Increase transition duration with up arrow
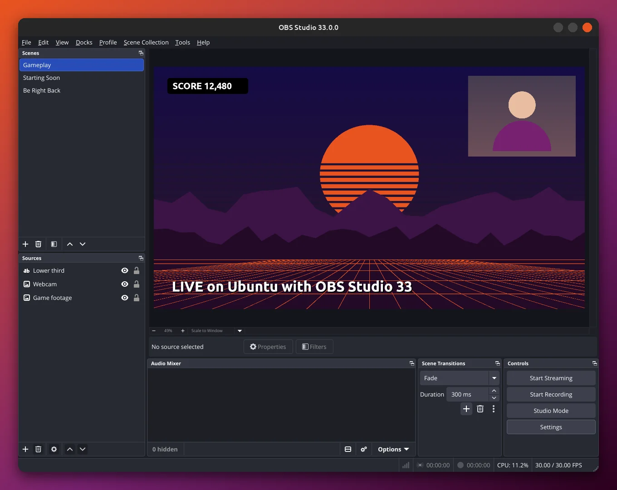 coord(494,391)
